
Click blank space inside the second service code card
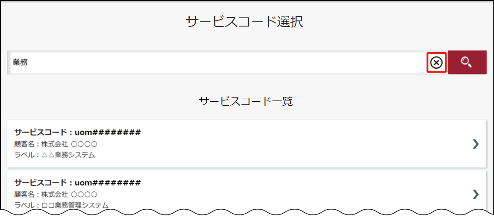click(x=283, y=192)
